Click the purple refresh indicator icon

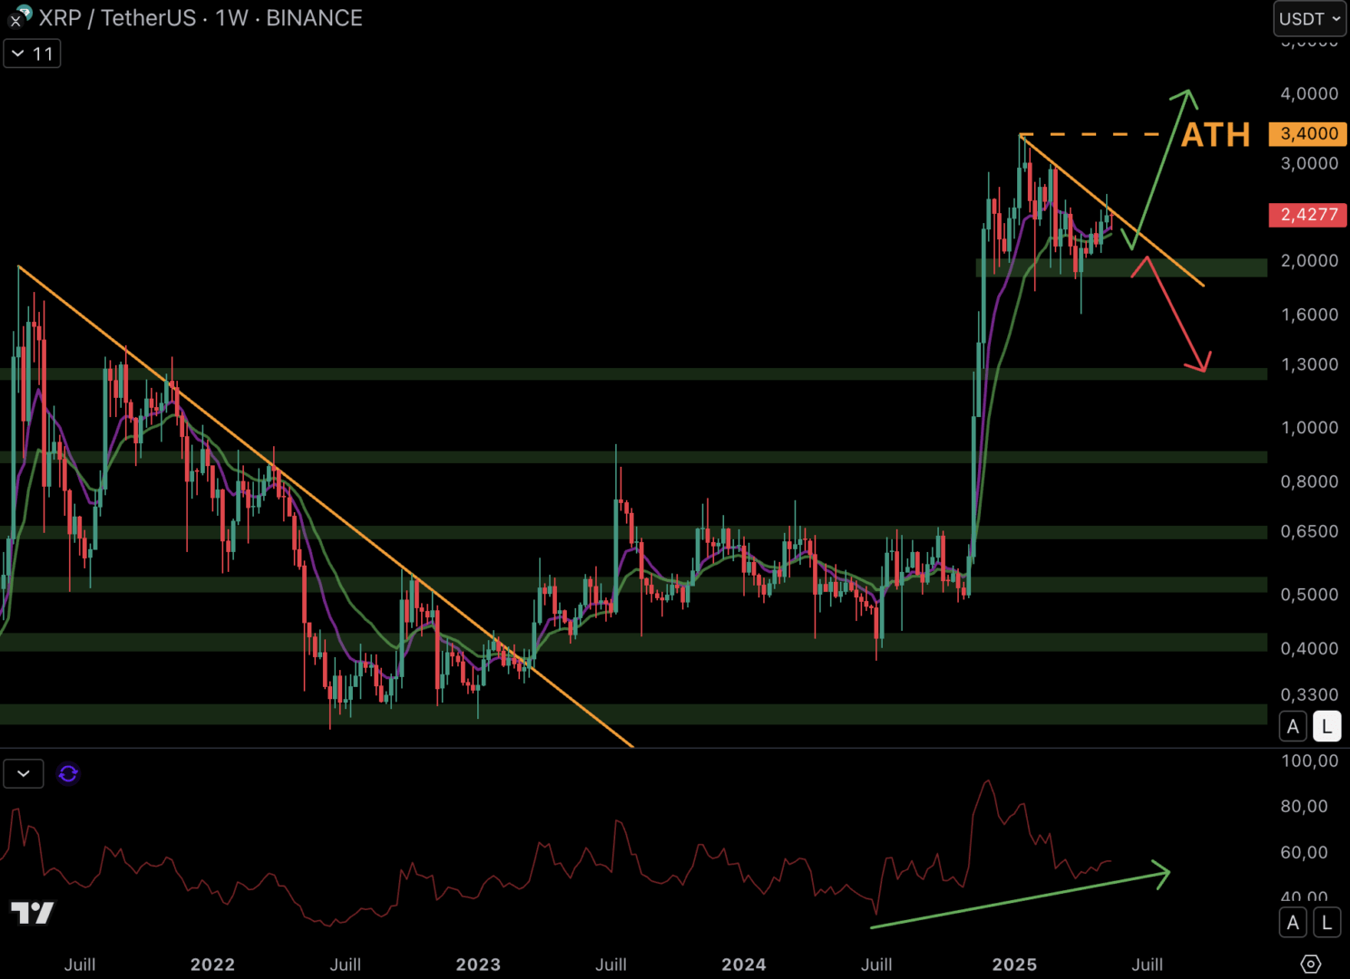tap(68, 774)
